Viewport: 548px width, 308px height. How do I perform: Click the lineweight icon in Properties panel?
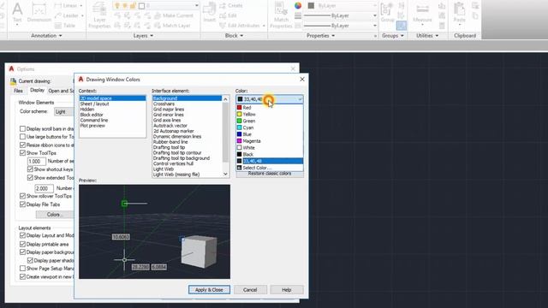(298, 15)
